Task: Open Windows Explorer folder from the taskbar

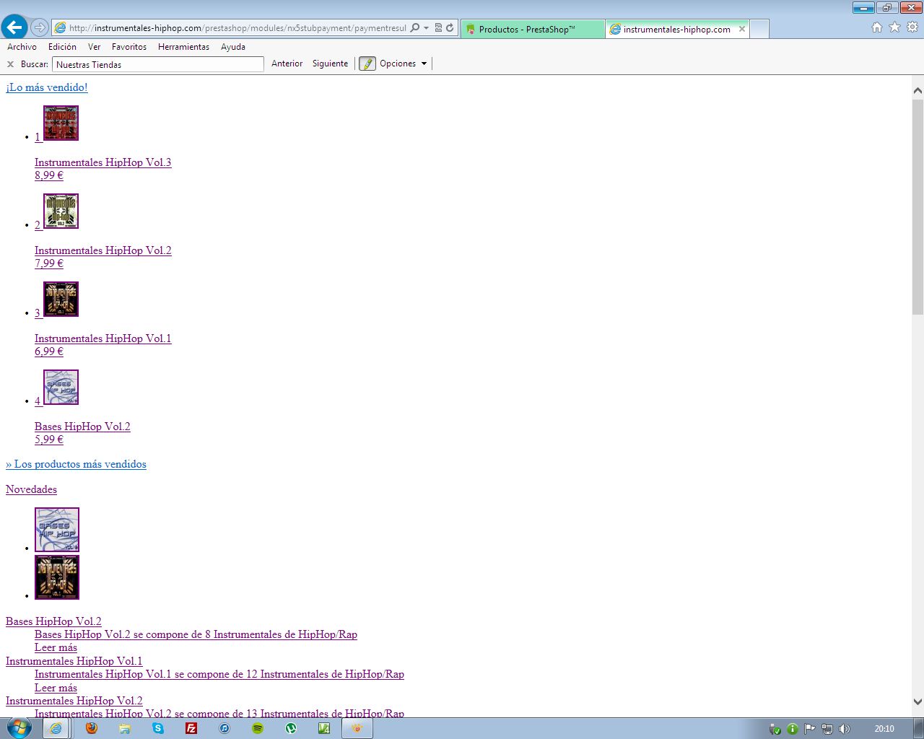Action: [x=124, y=728]
